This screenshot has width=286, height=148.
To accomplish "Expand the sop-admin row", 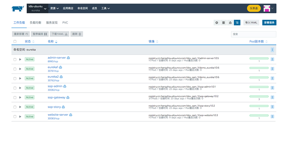I will tap(20, 88).
